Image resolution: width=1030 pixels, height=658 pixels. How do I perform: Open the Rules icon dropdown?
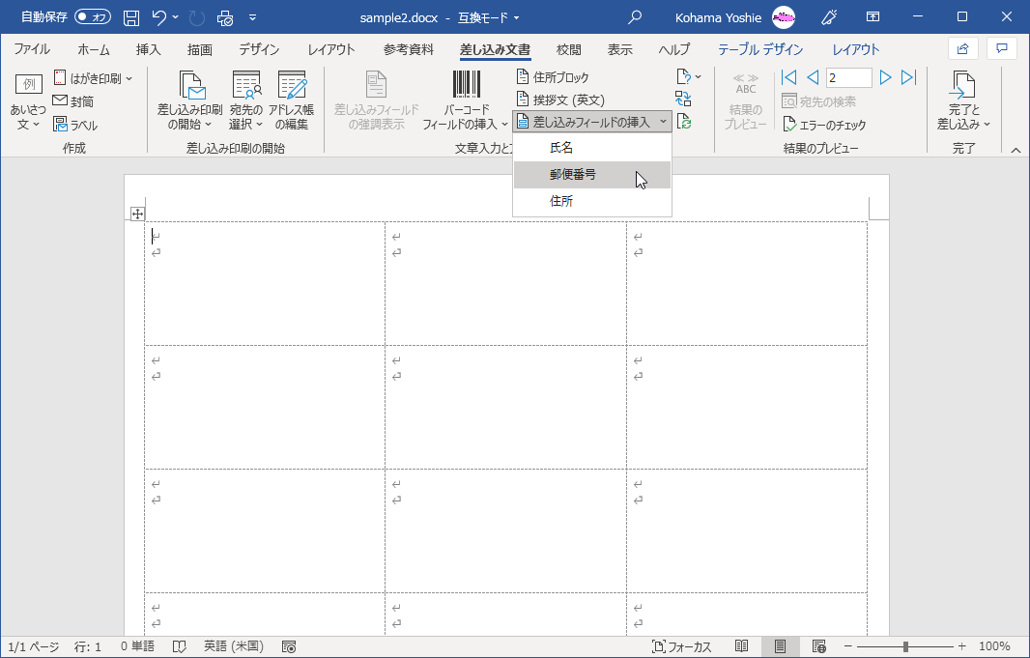coord(688,77)
